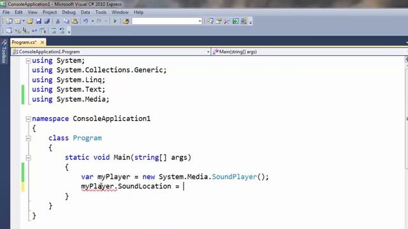Open the Main(string[] args) member dropdown

tap(310, 52)
